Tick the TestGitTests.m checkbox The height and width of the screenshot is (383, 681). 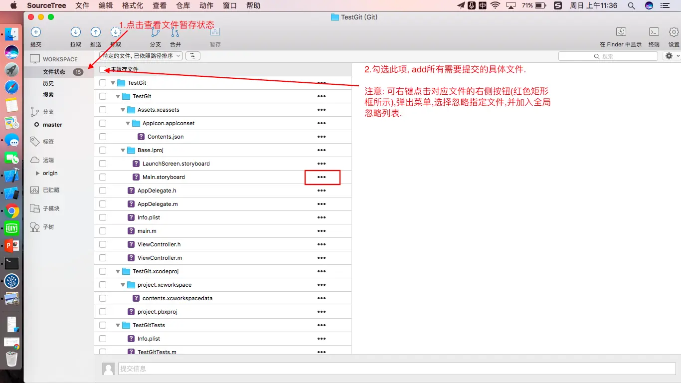click(x=103, y=352)
